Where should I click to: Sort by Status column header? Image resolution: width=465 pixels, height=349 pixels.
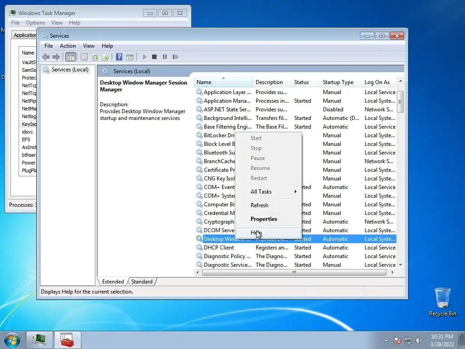click(x=305, y=82)
